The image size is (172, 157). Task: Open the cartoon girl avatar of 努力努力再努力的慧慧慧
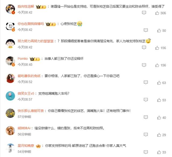tap(10, 44)
